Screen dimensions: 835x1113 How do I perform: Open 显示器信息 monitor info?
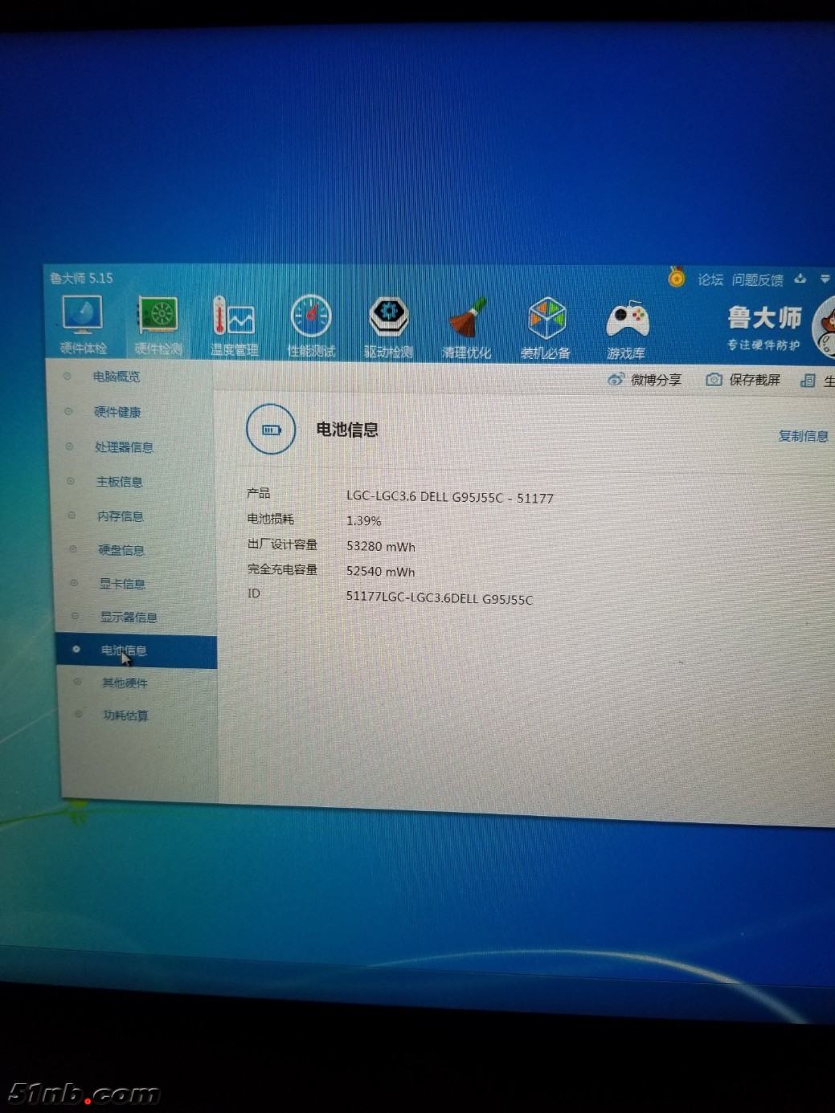click(x=129, y=617)
